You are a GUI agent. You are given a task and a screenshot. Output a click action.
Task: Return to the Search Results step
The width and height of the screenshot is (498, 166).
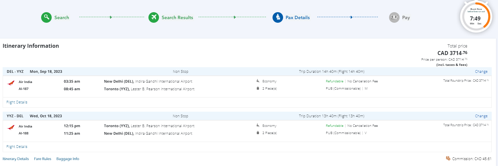coord(177,17)
